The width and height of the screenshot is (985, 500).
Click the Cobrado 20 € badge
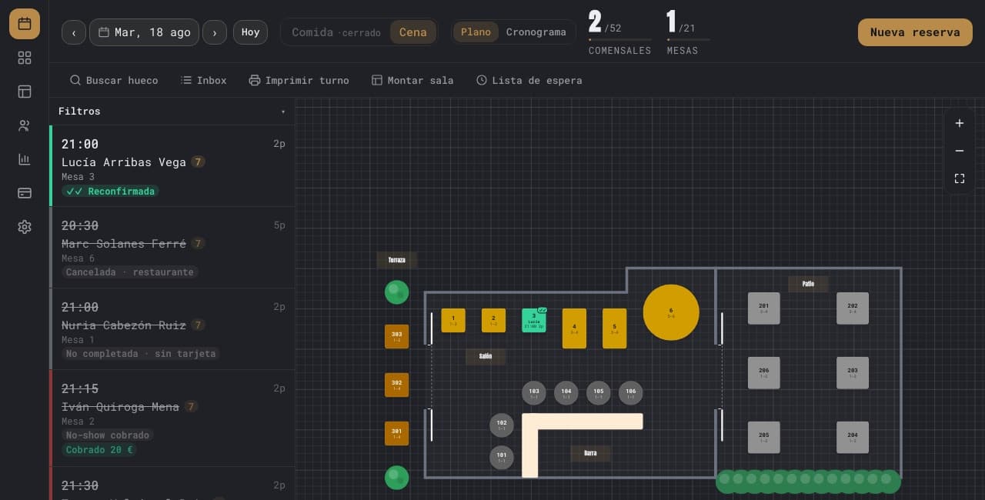coord(99,450)
